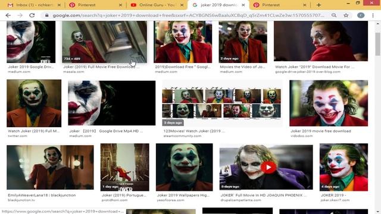Click blackjunction.tv source text
This screenshot has width=381, height=214.
click(21, 200)
